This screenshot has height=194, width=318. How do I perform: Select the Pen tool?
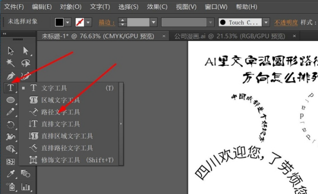(x=11, y=76)
